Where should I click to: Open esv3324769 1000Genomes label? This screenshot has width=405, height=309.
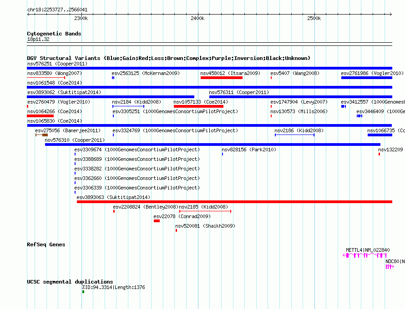tap(175, 130)
